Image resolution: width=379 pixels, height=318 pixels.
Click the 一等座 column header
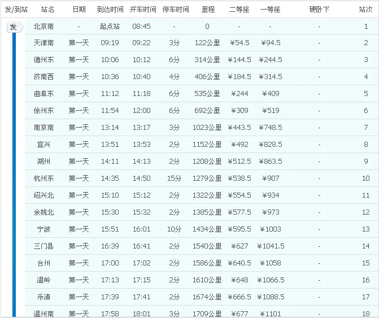[270, 10]
